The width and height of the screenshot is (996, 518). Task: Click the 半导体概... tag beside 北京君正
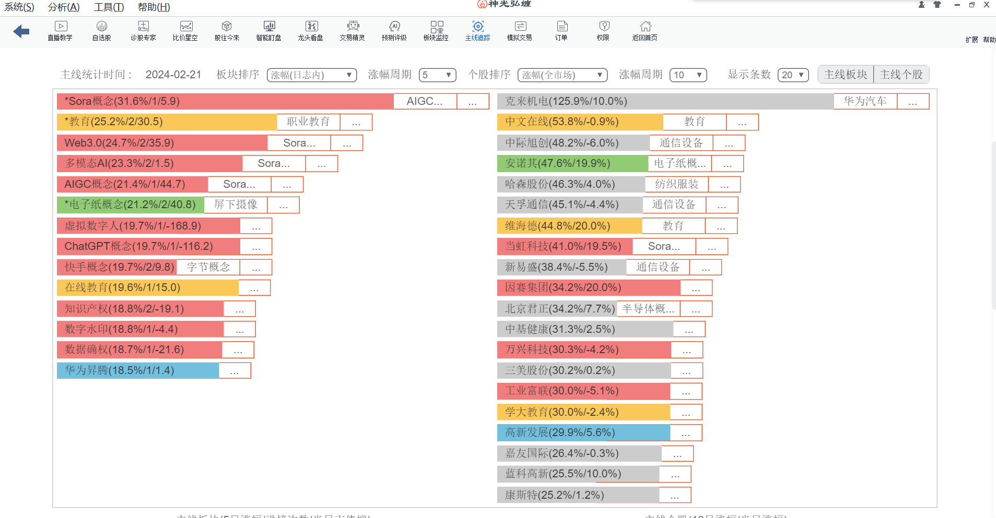(648, 309)
